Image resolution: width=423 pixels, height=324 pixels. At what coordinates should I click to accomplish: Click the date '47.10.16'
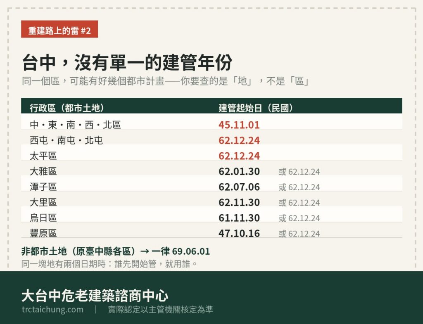pyautogui.click(x=239, y=234)
